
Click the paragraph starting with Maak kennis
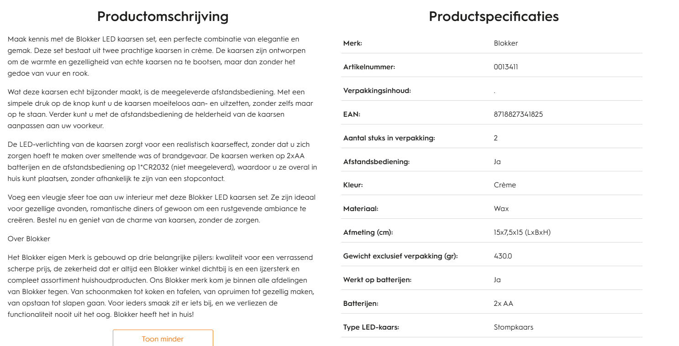coord(155,56)
